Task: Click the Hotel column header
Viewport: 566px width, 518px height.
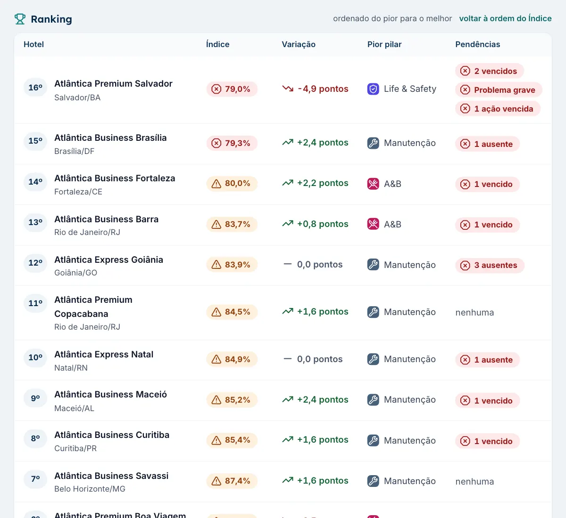Action: [x=33, y=44]
